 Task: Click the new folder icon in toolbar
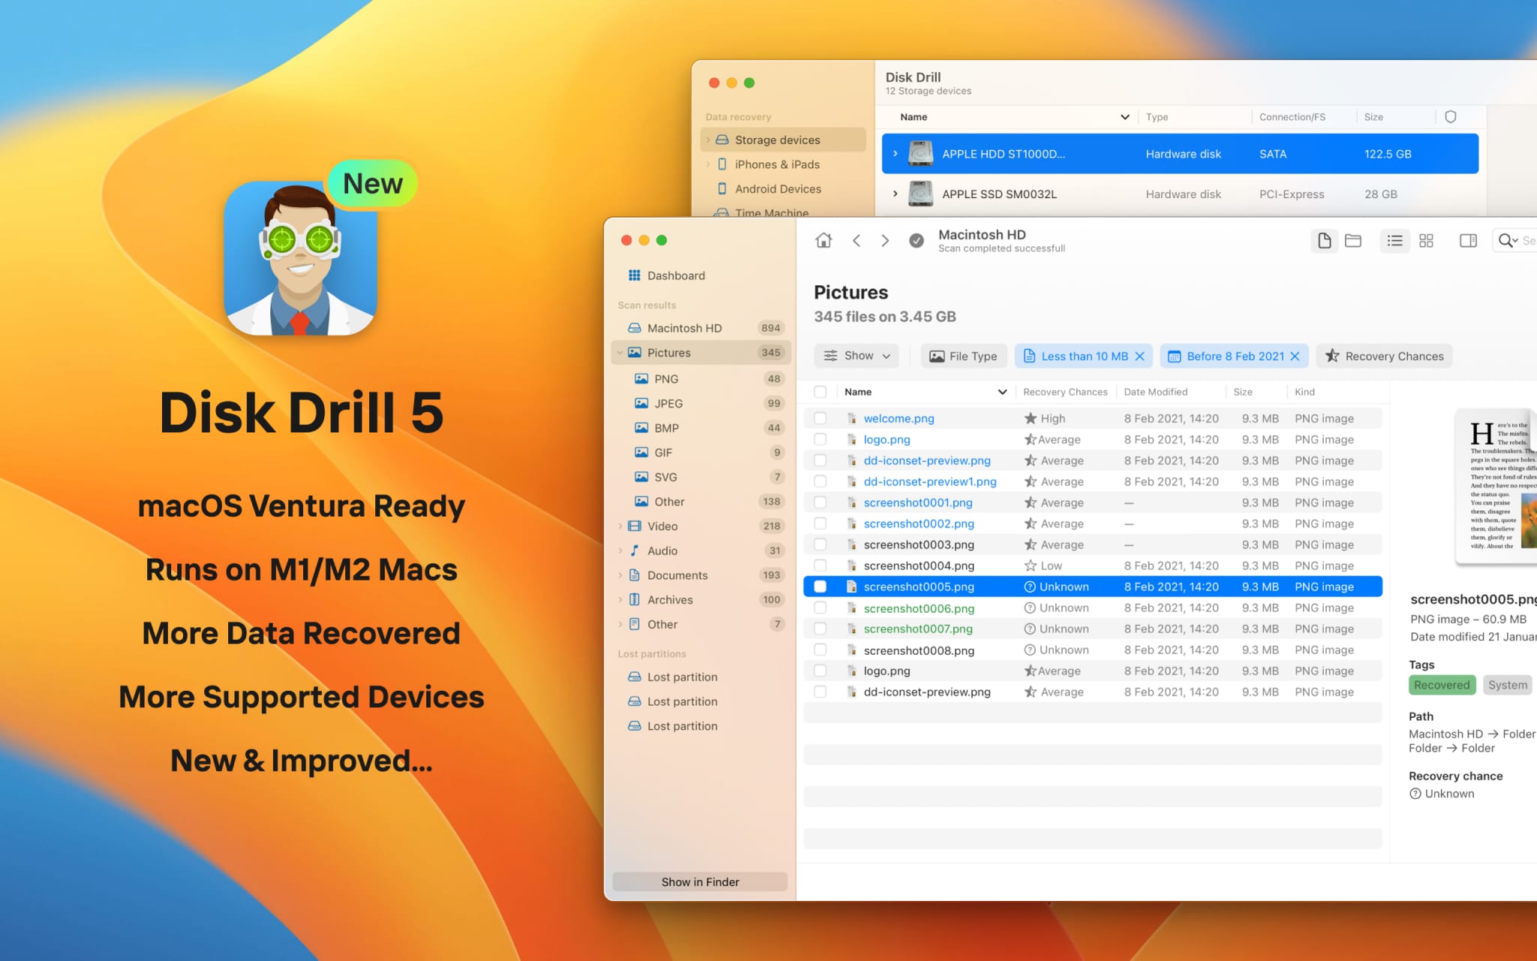pyautogui.click(x=1352, y=240)
